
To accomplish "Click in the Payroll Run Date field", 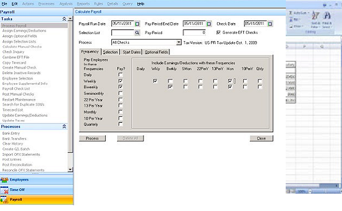I will [123, 23].
